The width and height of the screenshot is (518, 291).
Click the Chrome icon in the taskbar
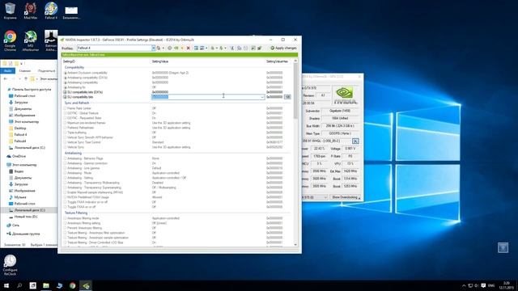72,285
